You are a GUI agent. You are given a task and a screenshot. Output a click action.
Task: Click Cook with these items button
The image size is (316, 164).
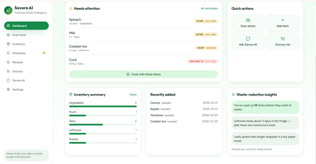click(143, 74)
